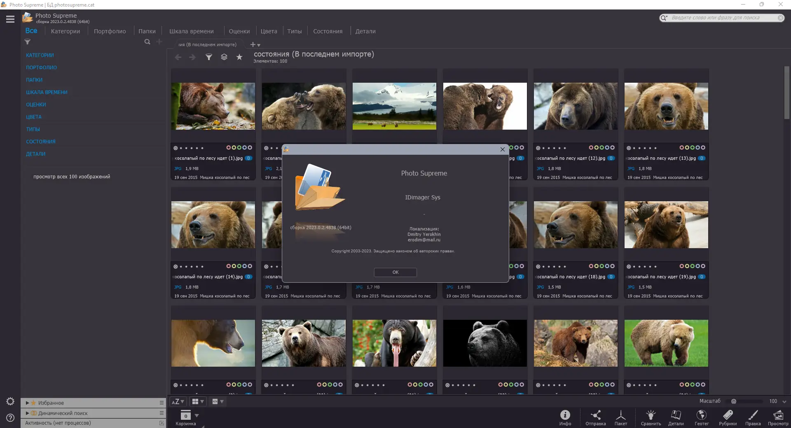791x428 pixels.
Task: Click the Сравнить lightbulb icon
Action: point(651,414)
